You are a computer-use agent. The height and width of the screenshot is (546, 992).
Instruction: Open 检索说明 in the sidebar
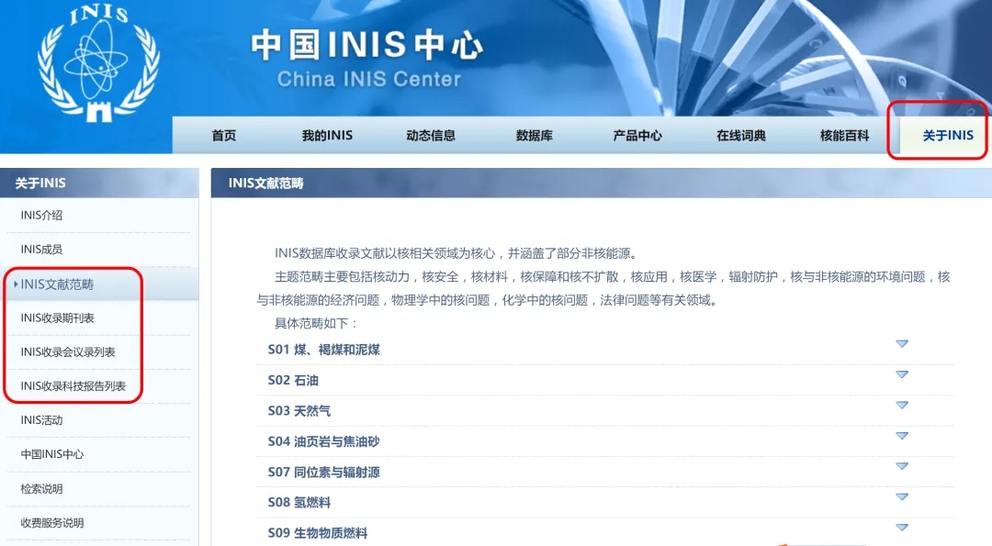(41, 488)
